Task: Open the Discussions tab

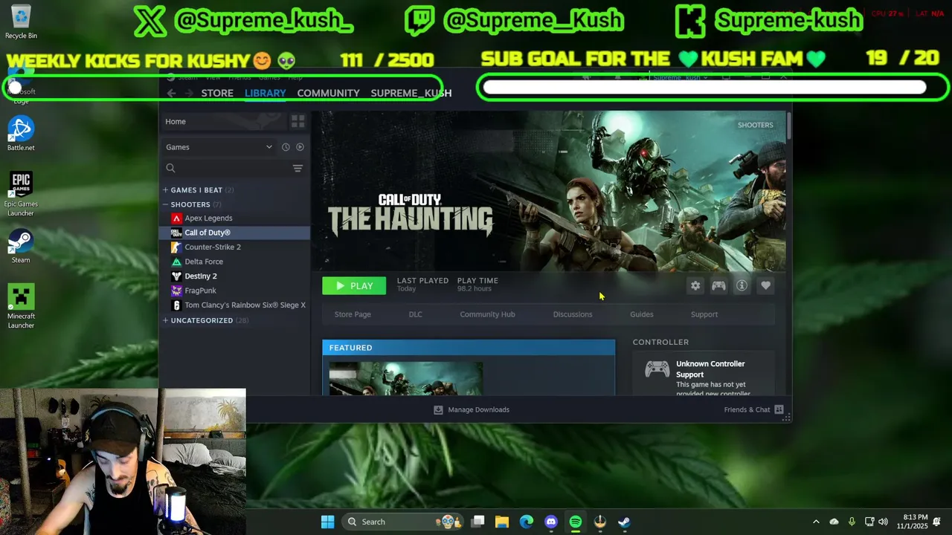Action: [x=573, y=314]
